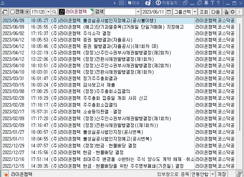Viewport: 244px width, 177px height.
Task: Select the stock code radio button
Action: (27, 12)
